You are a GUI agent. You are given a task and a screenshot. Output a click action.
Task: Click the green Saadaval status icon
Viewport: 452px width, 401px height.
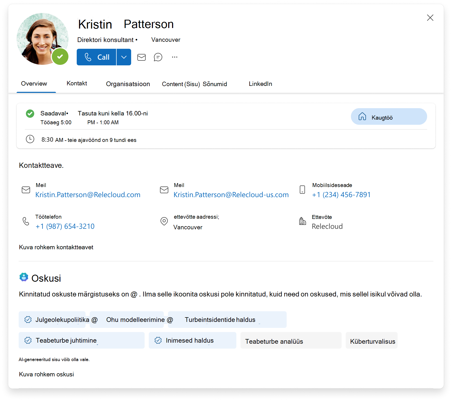pyautogui.click(x=30, y=114)
